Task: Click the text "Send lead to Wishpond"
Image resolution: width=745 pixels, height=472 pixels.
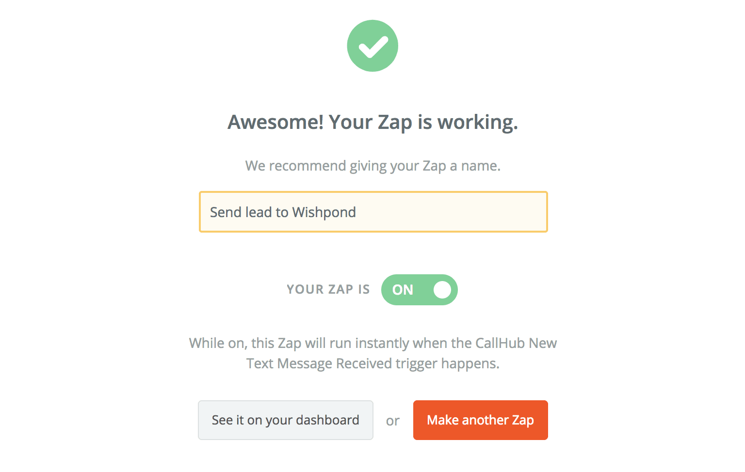Action: click(283, 212)
